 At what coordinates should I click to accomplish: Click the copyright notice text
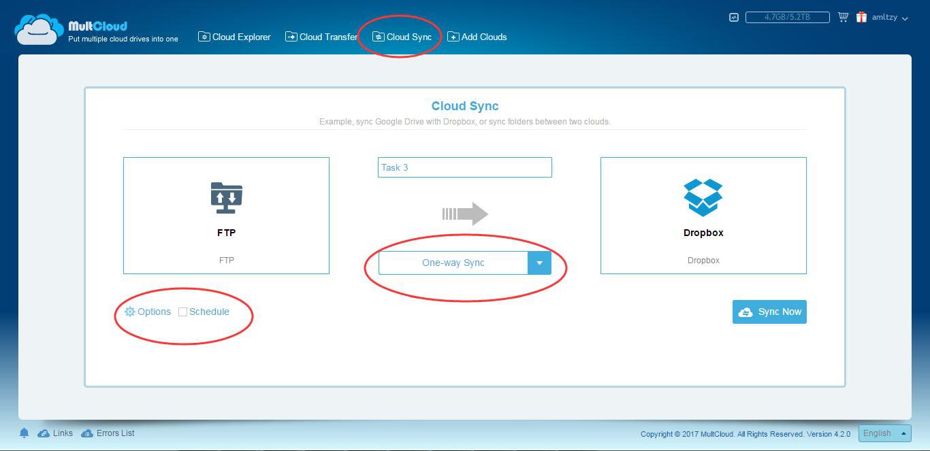tap(745, 434)
